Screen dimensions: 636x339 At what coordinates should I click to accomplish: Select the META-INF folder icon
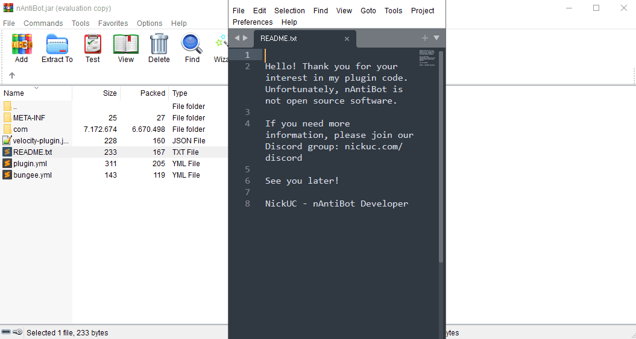[7, 118]
